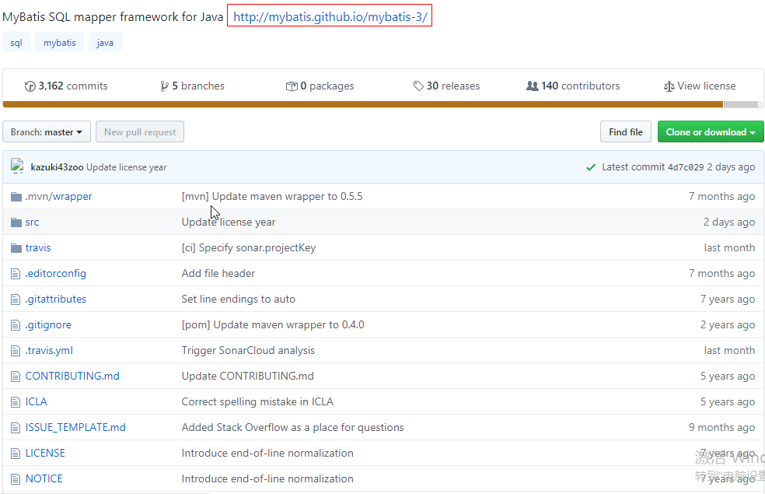Viewport: 765px width, 494px height.
Task: Open commit 'Set line endings to auto'
Action: [239, 299]
